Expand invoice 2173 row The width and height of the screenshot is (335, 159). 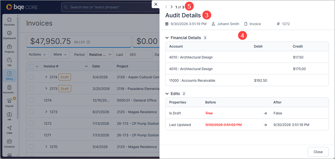pos(46,89)
